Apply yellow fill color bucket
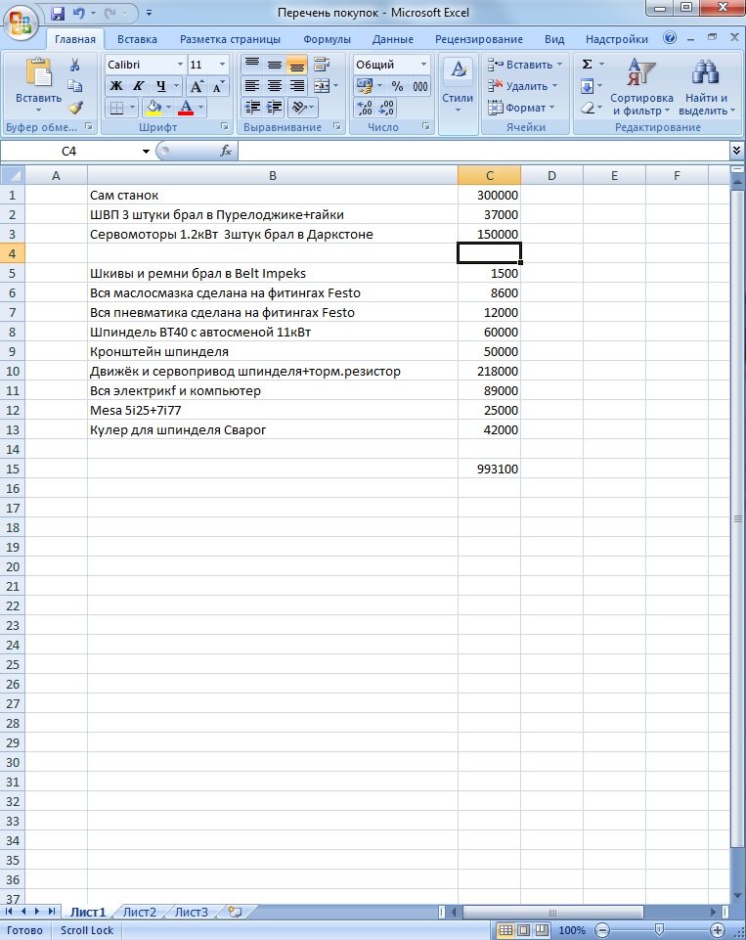Screen dimensions: 746x940 [x=154, y=108]
